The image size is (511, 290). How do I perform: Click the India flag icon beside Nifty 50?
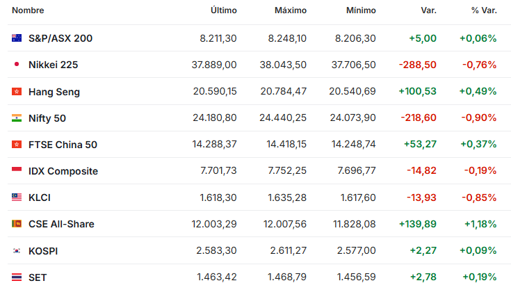[x=17, y=118]
